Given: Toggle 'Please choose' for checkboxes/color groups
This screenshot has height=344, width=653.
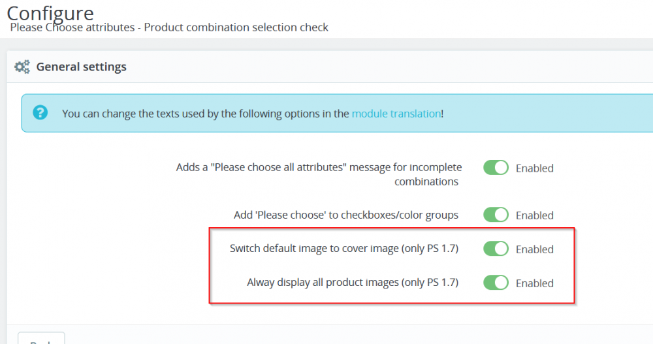Looking at the screenshot, I should [x=496, y=215].
